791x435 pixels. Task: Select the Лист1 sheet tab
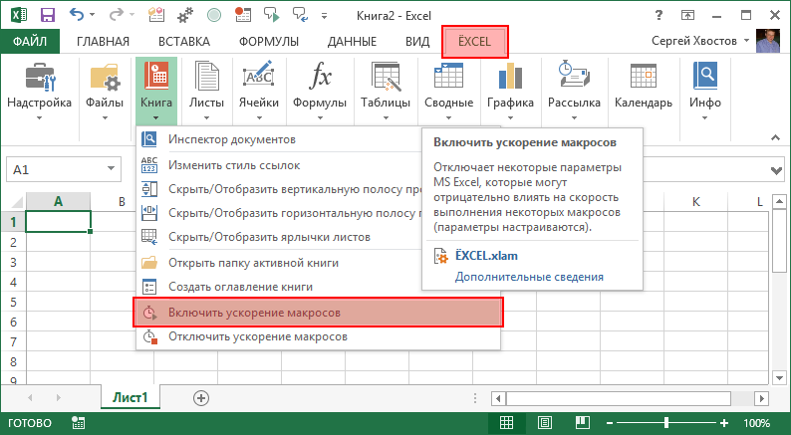click(x=131, y=398)
